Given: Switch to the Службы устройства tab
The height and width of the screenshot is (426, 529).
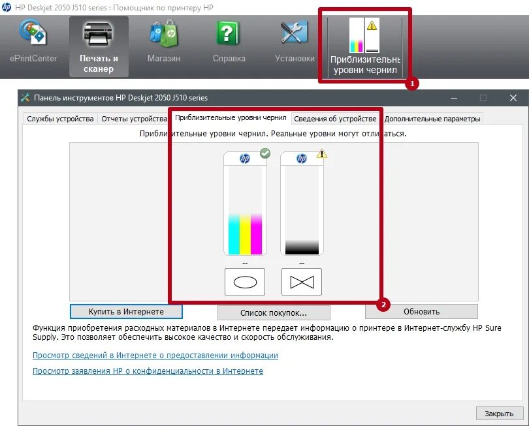Looking at the screenshot, I should coord(60,119).
